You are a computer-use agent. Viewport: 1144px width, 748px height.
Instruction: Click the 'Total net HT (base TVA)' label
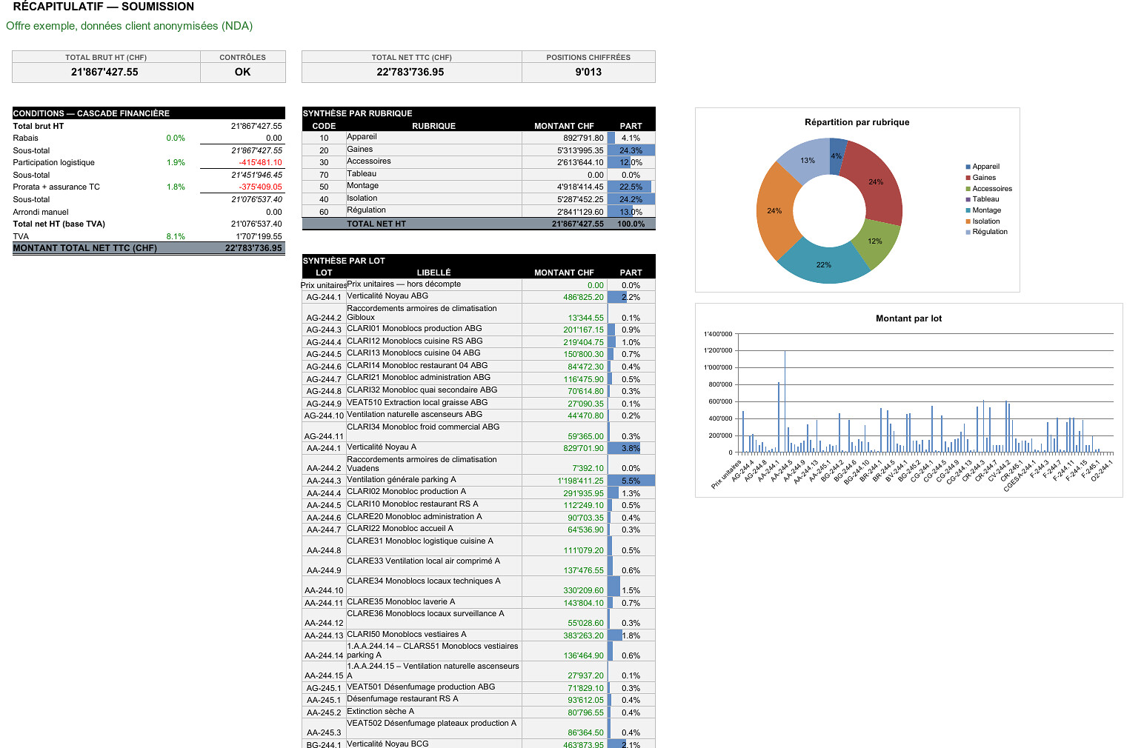point(59,224)
